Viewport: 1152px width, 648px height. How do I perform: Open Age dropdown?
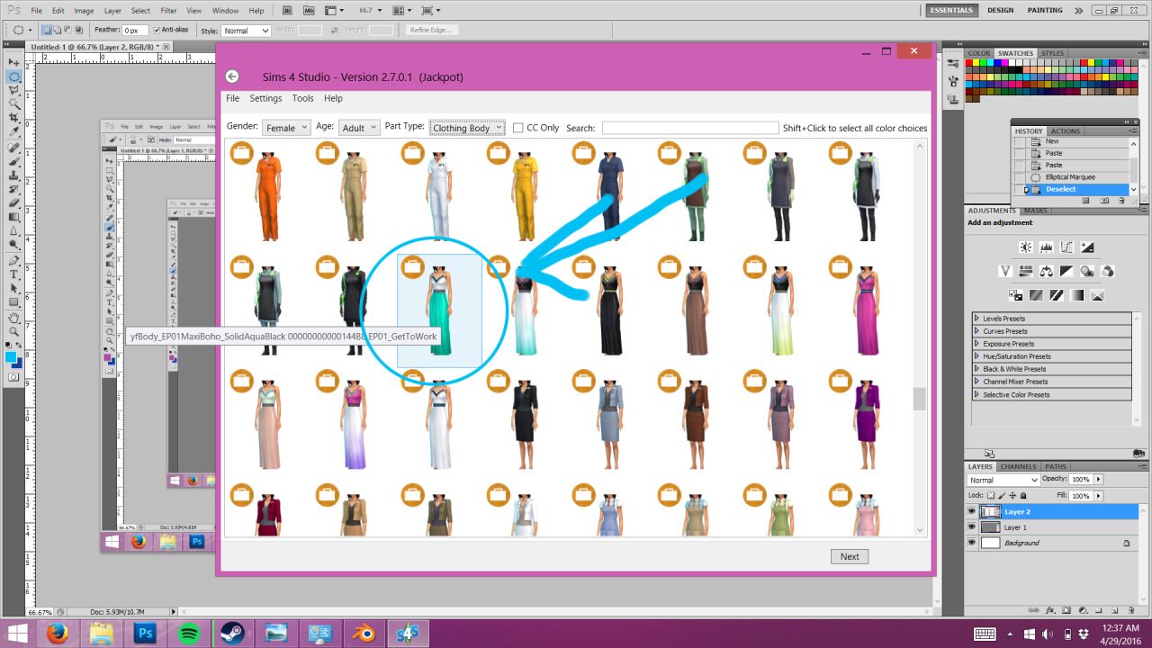pos(359,128)
